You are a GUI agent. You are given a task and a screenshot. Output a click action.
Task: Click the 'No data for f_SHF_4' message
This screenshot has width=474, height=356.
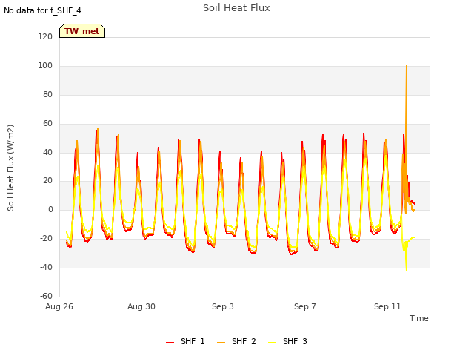(42, 10)
